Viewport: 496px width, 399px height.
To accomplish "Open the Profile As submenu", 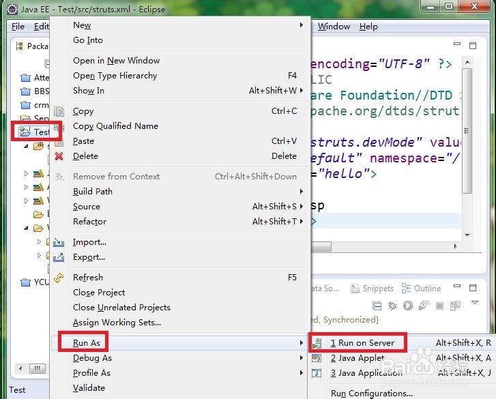I will pyautogui.click(x=180, y=373).
